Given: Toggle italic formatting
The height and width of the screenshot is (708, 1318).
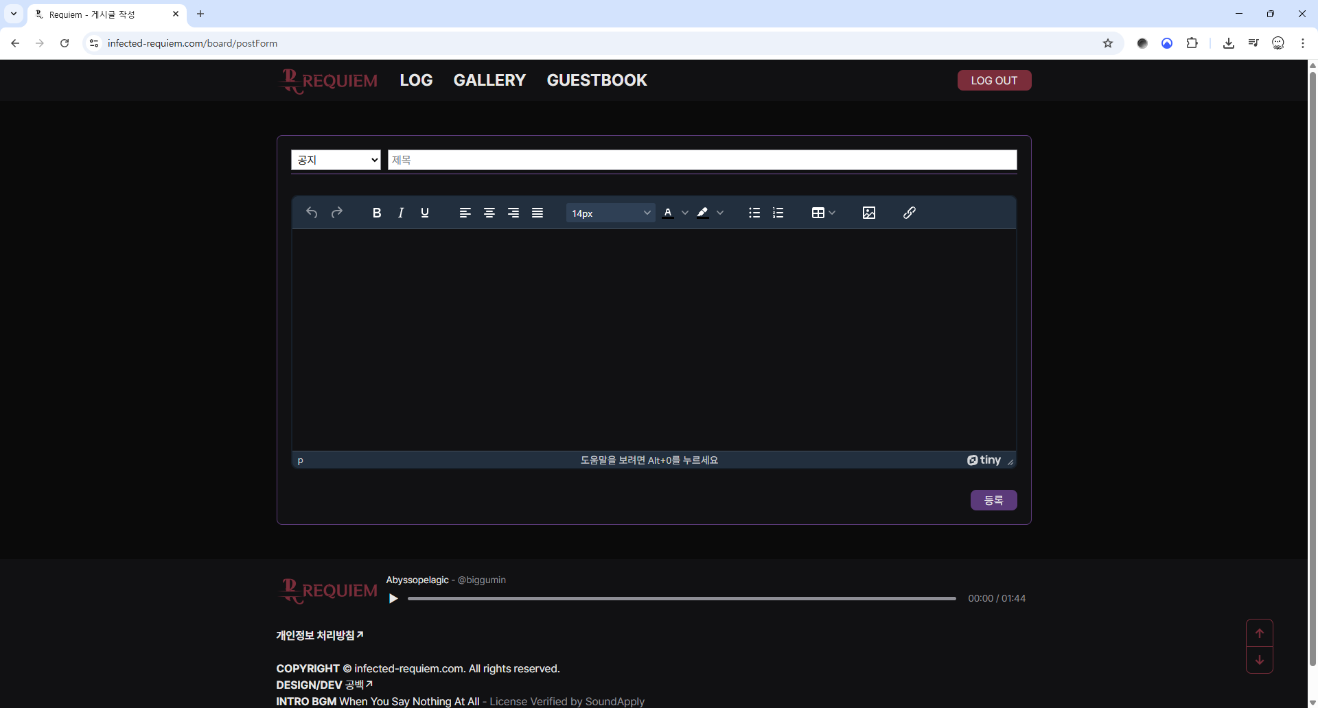Looking at the screenshot, I should [401, 213].
